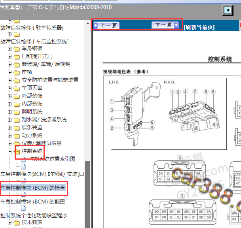The image size is (241, 228).
Task: Open 车身控制模块 (BCM) 的检查 page
Action: click(x=33, y=188)
